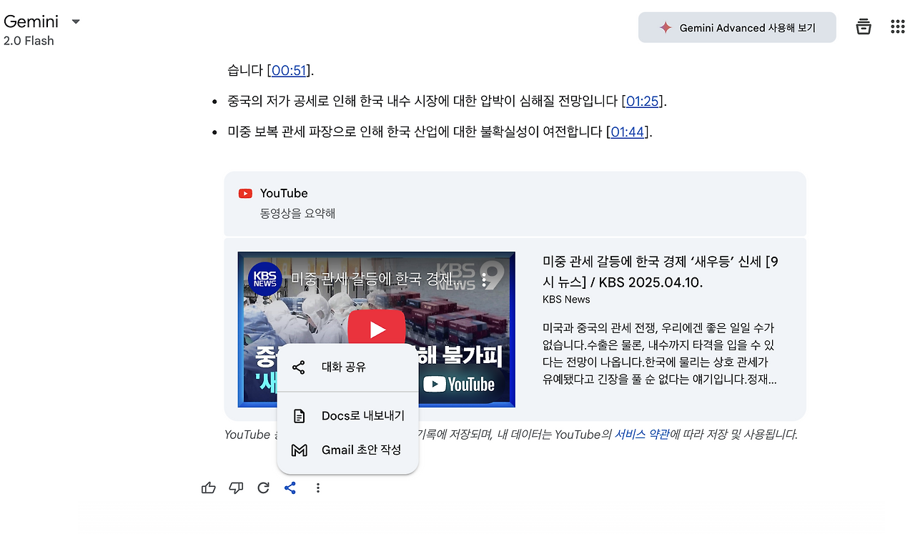
Task: Click the bullet text about 미중 보복 관세 파장
Action: [440, 132]
